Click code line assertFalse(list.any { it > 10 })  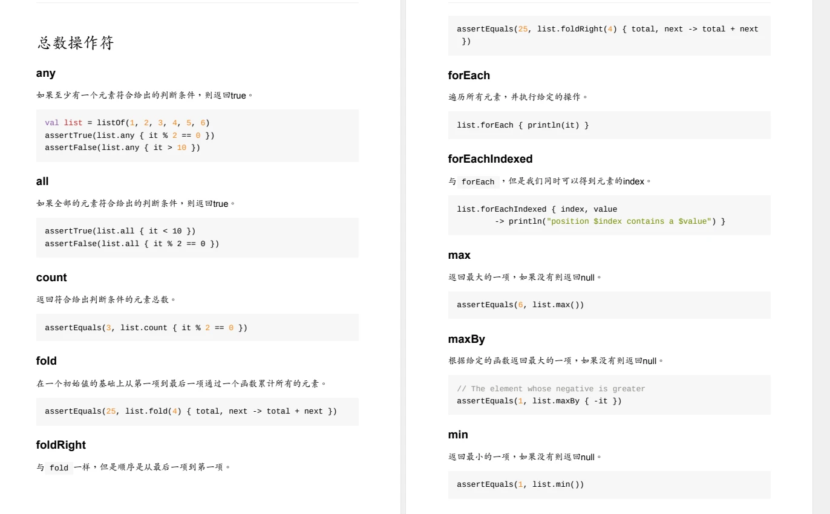tap(122, 148)
